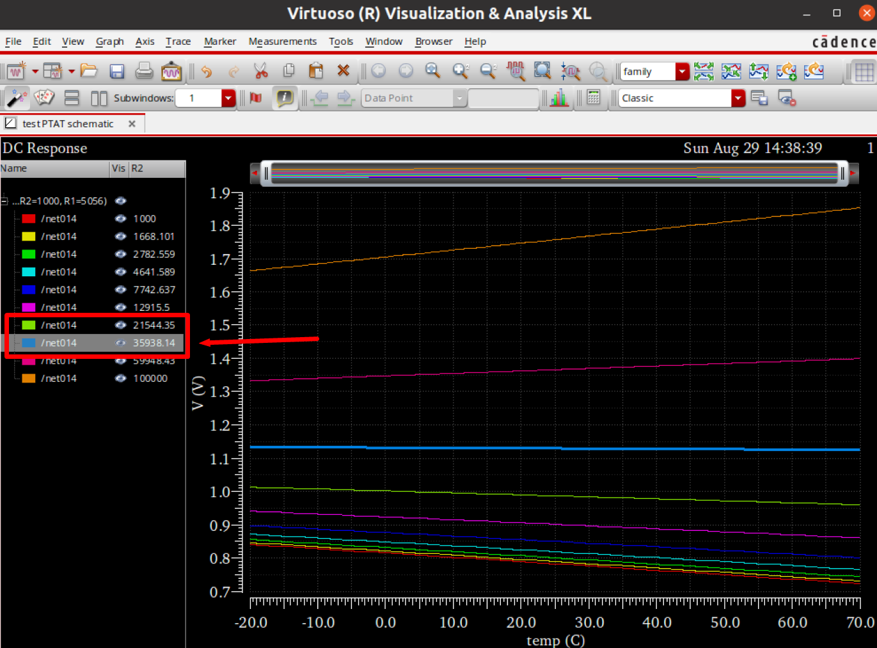
Task: Click the histogram bar chart icon
Action: [x=559, y=98]
